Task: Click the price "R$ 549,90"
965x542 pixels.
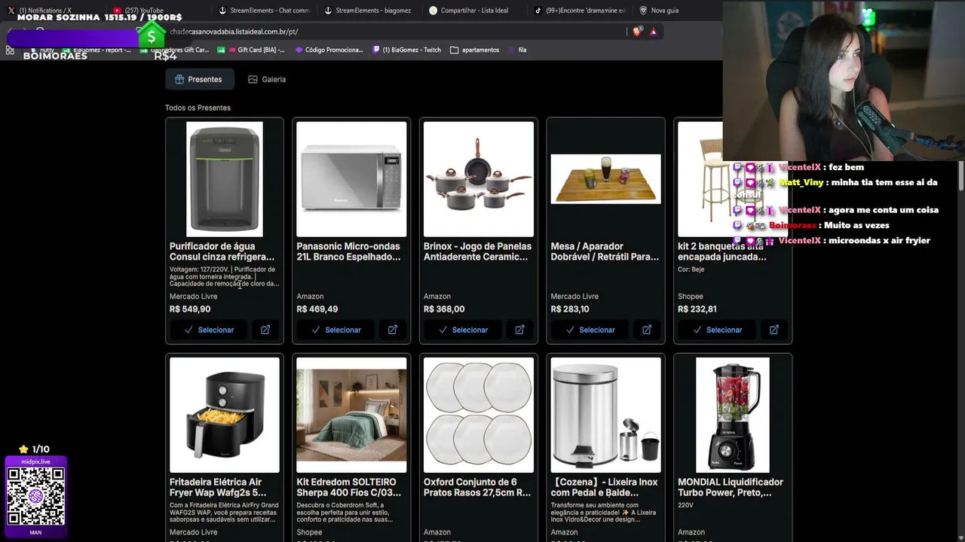Action: coord(190,309)
